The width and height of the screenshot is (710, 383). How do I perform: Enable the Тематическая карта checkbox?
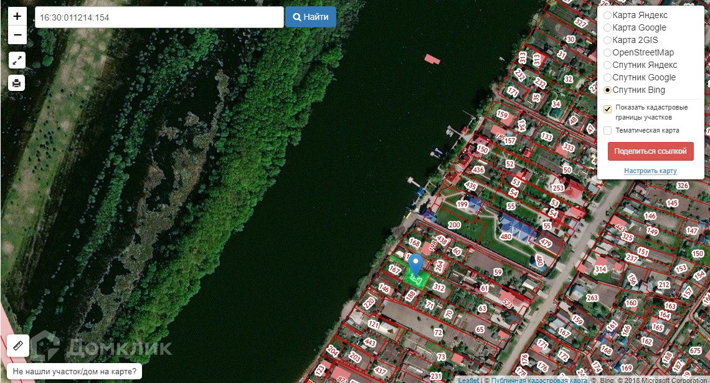click(x=608, y=130)
